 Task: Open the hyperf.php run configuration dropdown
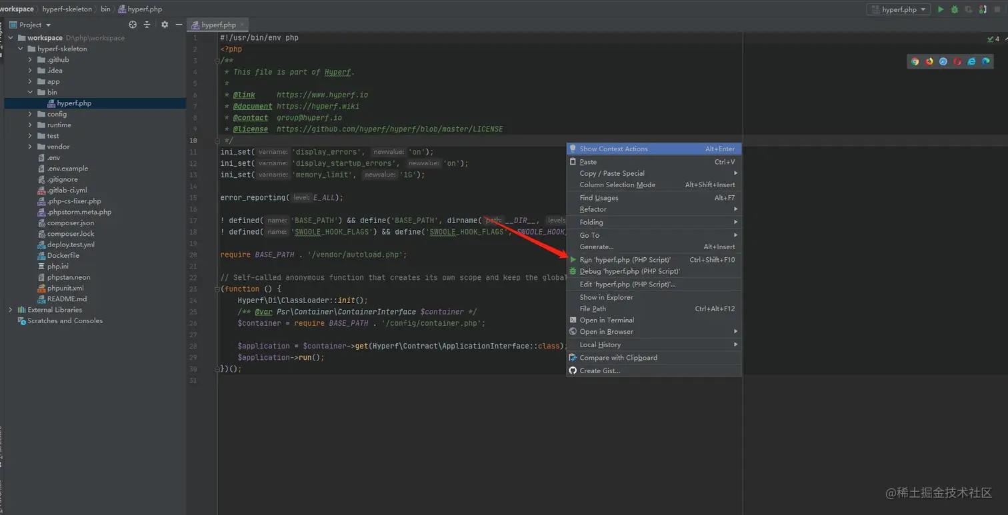click(x=899, y=9)
